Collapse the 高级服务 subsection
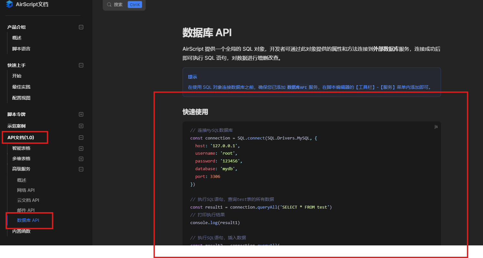 (x=81, y=169)
